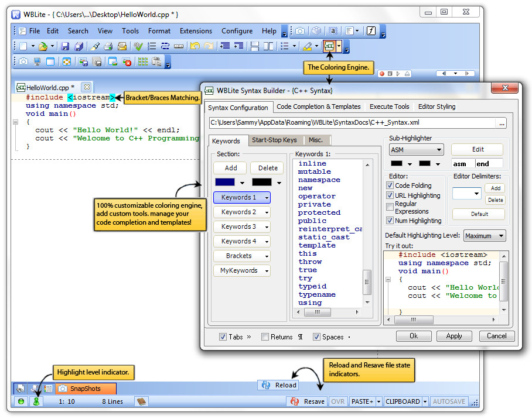The image size is (532, 419).
Task: Switch to Code Completion & Templates tab
Action: [318, 107]
